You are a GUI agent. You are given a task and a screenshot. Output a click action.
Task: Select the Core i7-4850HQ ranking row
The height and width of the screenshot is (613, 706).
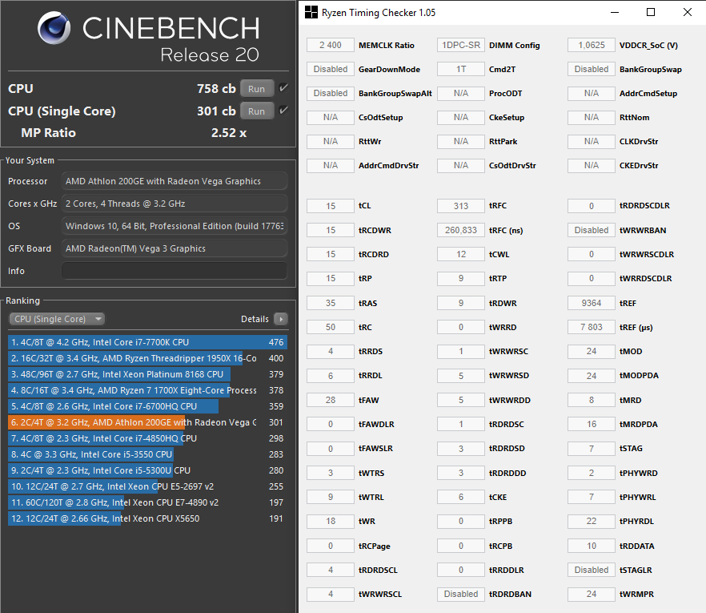147,438
